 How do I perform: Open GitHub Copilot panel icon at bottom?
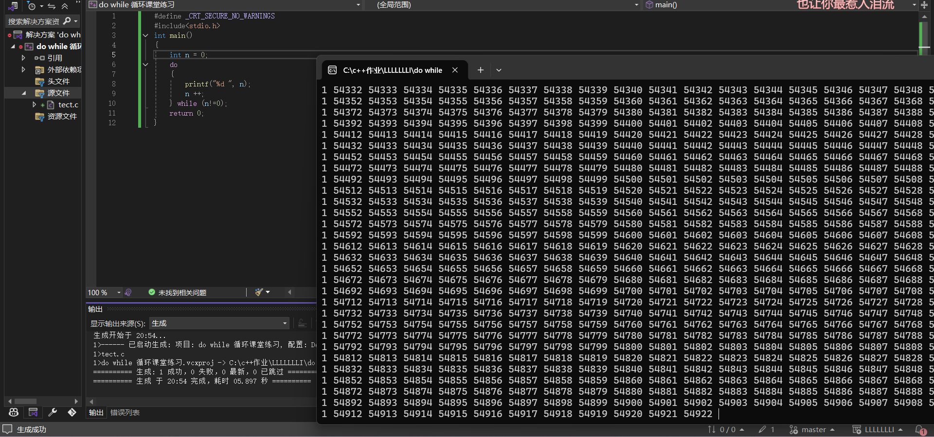(14, 413)
